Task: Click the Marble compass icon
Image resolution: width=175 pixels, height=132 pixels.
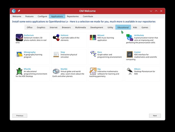Action: pos(56,71)
